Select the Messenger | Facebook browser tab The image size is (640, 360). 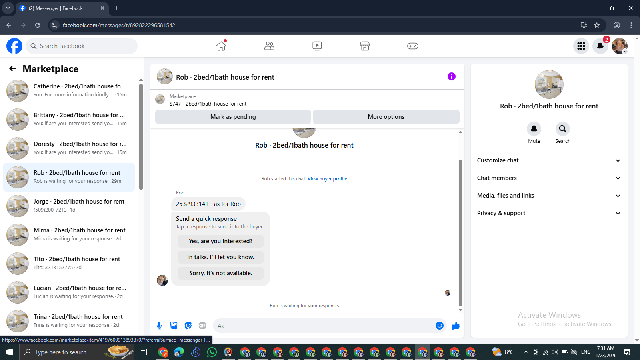62,8
